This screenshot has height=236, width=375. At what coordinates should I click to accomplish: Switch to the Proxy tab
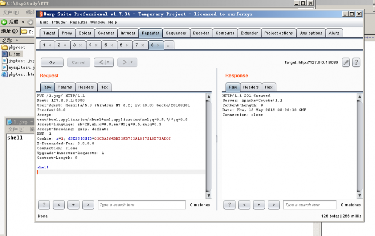(67, 33)
